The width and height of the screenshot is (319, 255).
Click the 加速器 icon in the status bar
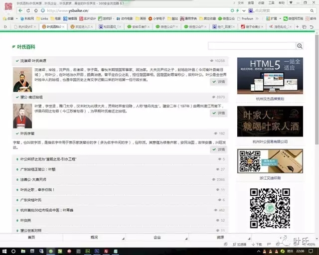[239, 244]
